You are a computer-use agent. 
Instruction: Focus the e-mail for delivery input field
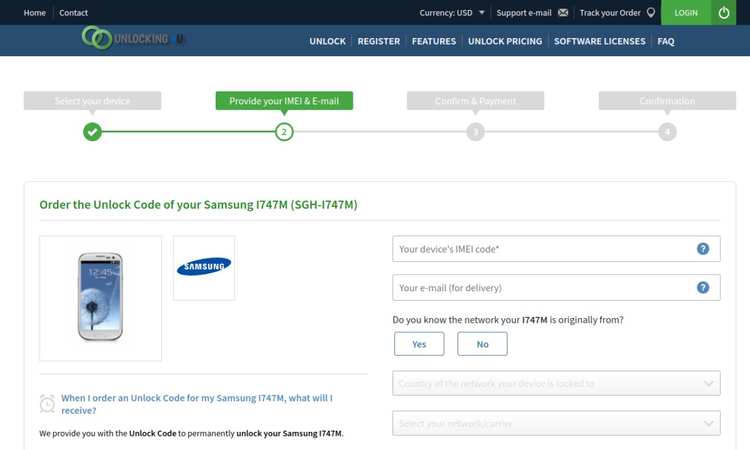pyautogui.click(x=556, y=288)
